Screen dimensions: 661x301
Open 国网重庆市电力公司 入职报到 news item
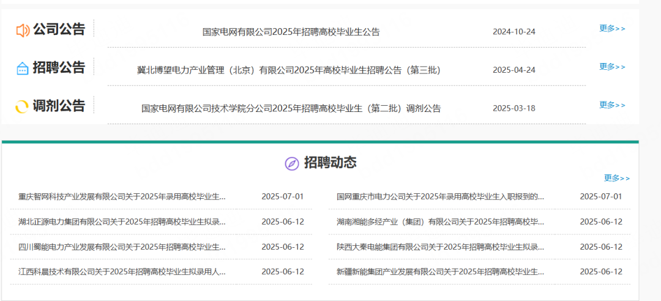(x=441, y=196)
